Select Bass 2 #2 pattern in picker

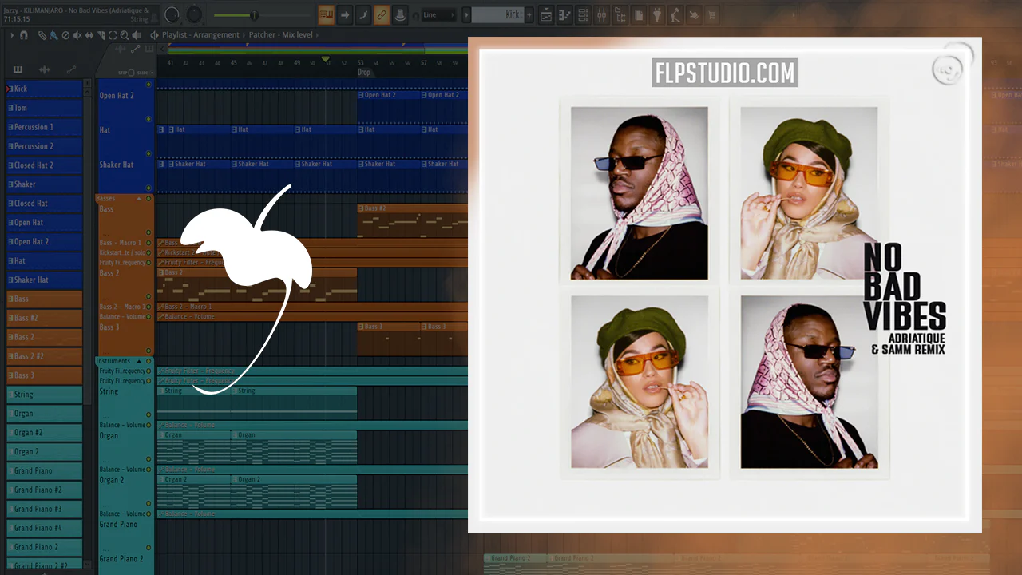(44, 356)
